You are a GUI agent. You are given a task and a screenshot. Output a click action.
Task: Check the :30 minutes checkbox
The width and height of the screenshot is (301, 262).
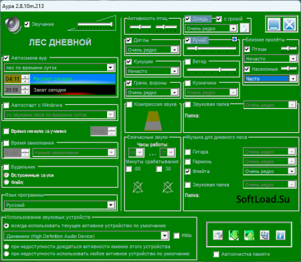pos(159,169)
